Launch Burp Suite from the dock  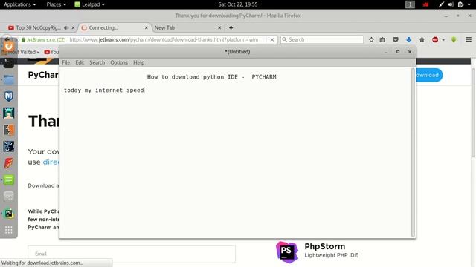pyautogui.click(x=8, y=130)
